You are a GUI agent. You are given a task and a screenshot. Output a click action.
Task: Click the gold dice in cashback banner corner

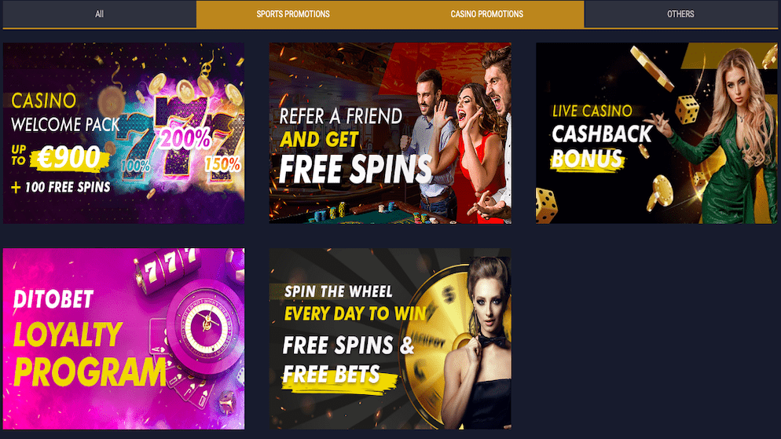[x=547, y=204]
